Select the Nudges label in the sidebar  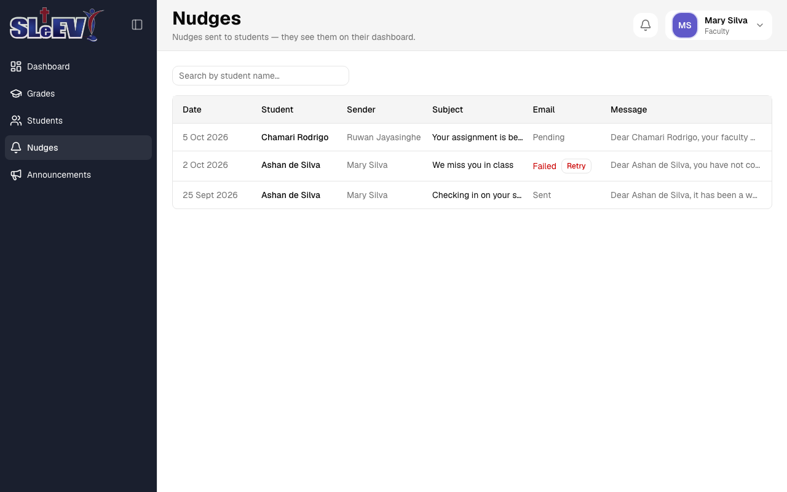[x=42, y=148]
